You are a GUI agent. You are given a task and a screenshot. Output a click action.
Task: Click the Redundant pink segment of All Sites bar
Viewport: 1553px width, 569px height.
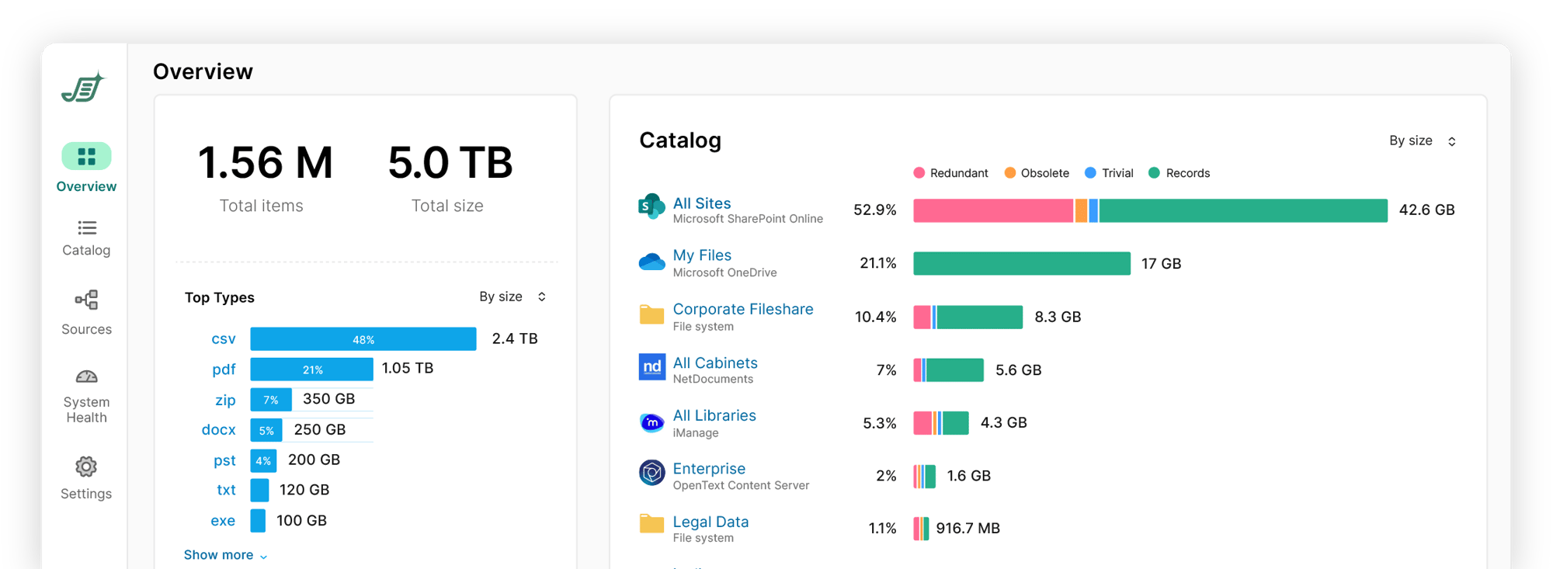coord(993,210)
